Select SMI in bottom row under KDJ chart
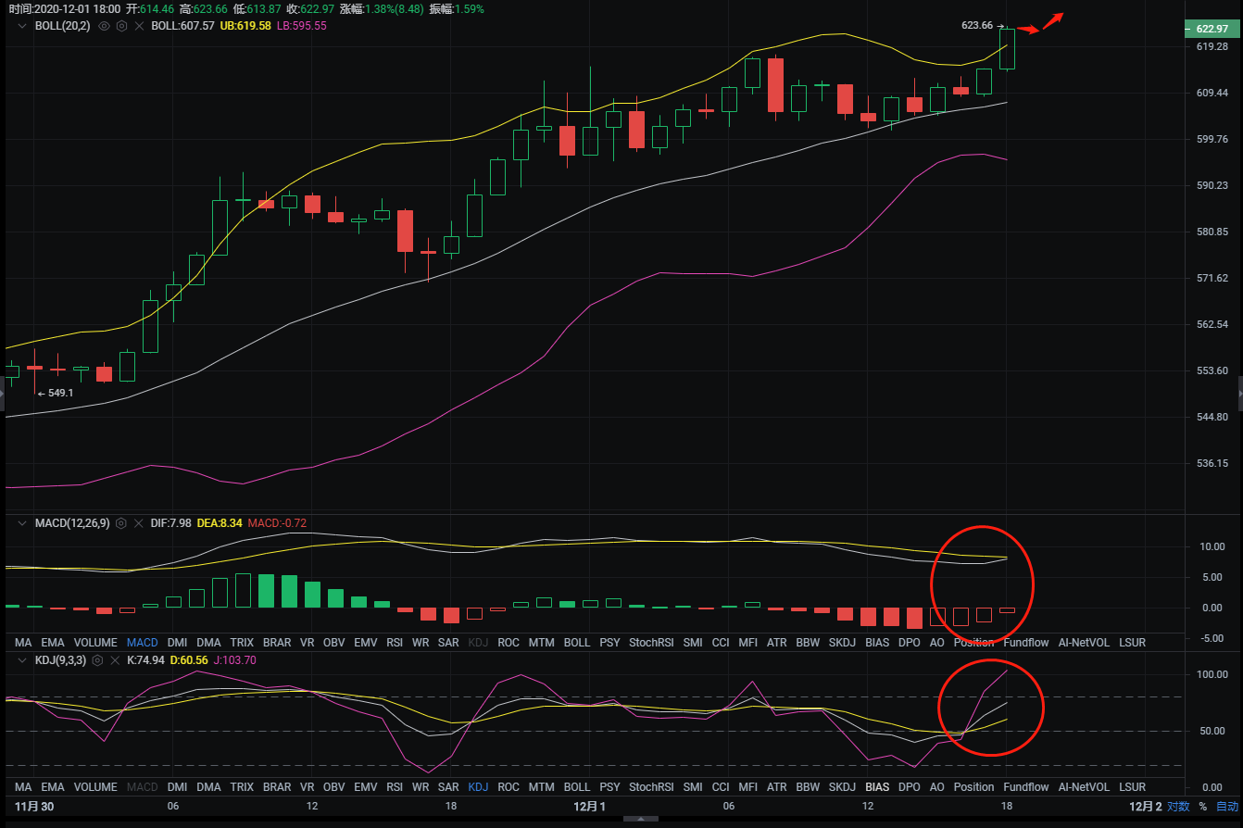 (x=693, y=787)
